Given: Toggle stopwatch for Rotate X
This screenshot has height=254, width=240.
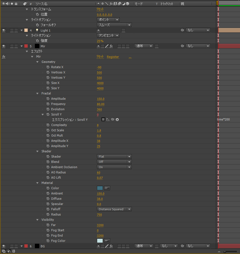Looking at the screenshot, I should [x=48, y=67].
